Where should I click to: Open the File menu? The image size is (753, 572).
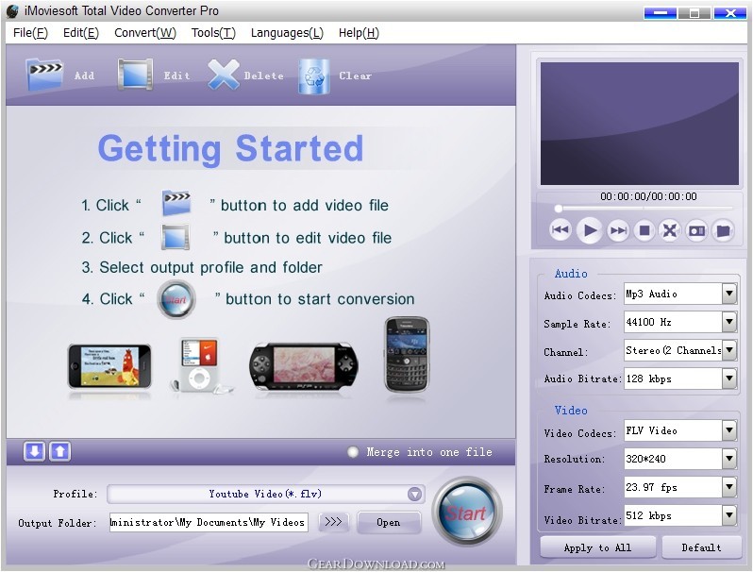30,33
